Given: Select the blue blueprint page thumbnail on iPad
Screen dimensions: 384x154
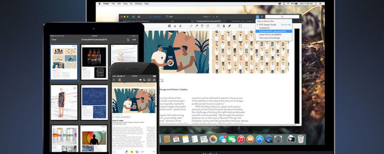Looking at the screenshot, I should 94,102.
